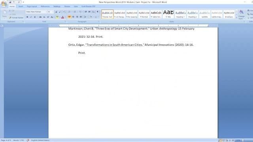The image size is (253, 142).
Task: Apply the List Paragraph style
Action: pyautogui.click(x=119, y=14)
